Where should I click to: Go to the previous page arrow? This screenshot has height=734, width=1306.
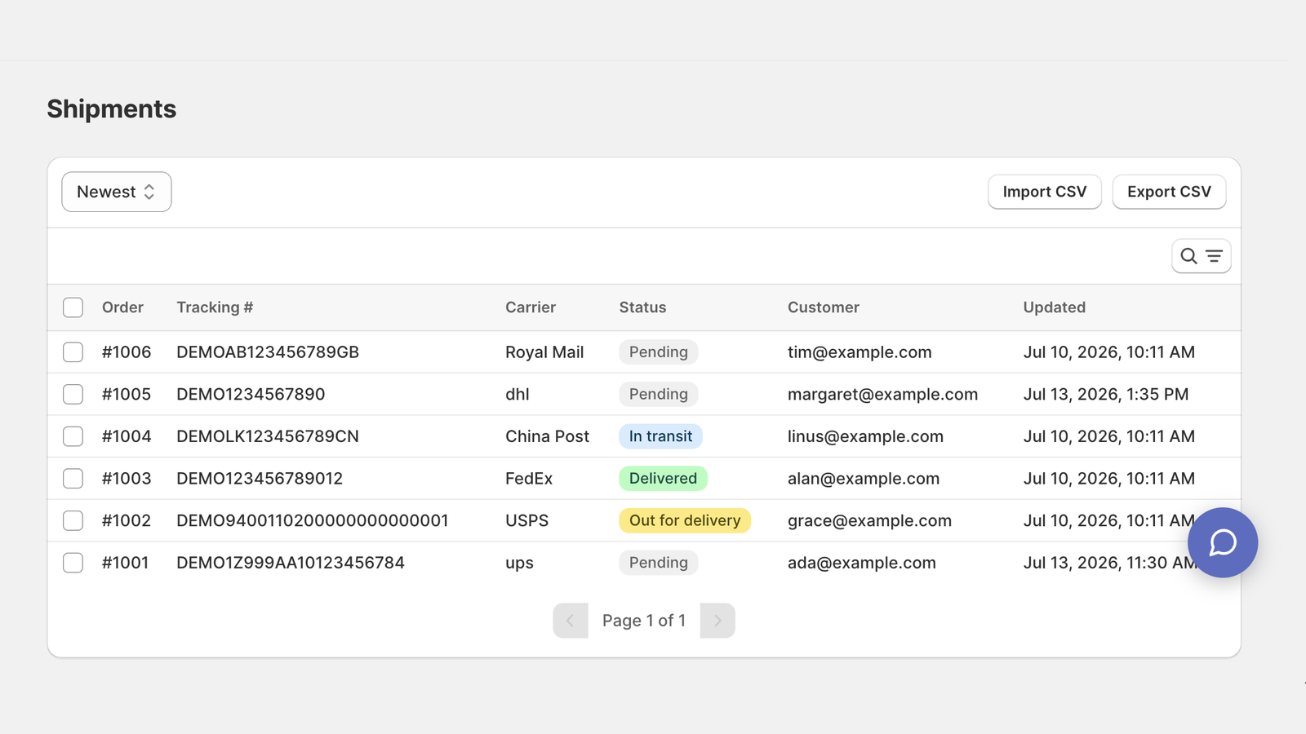[x=571, y=621]
